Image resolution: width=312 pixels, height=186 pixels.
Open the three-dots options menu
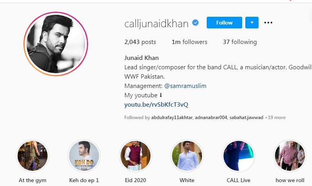point(268,23)
